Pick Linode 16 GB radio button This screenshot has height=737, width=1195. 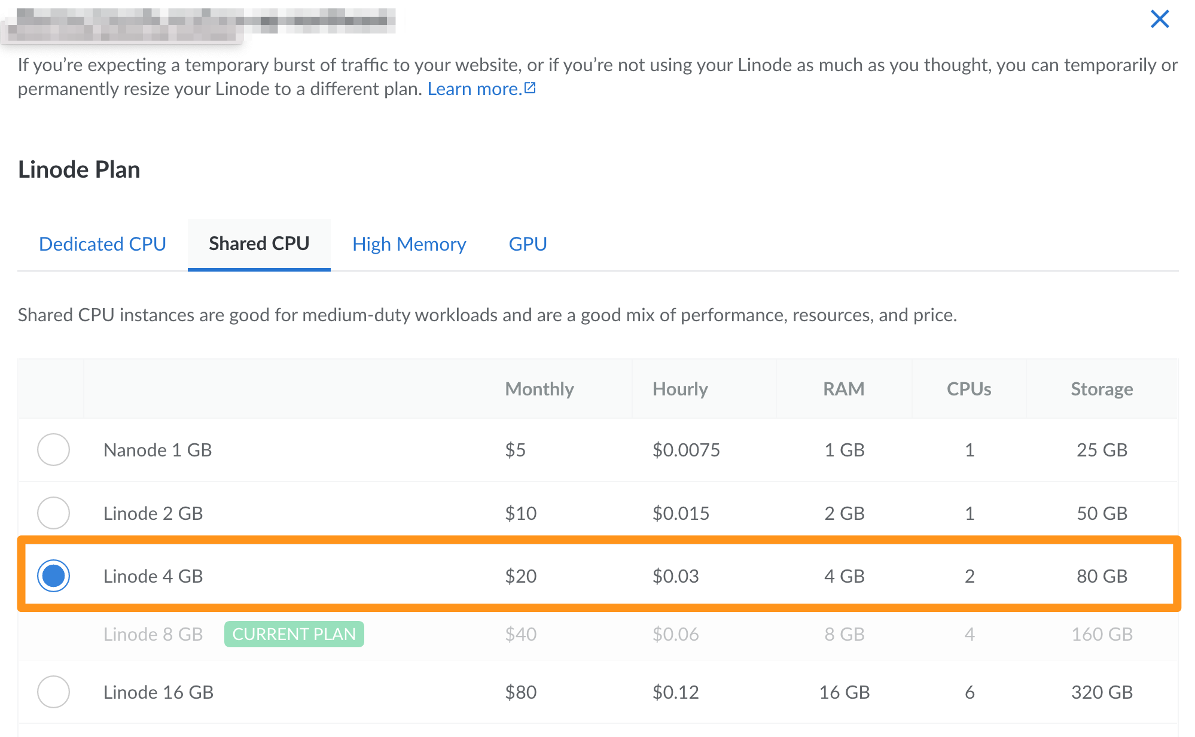tap(53, 692)
